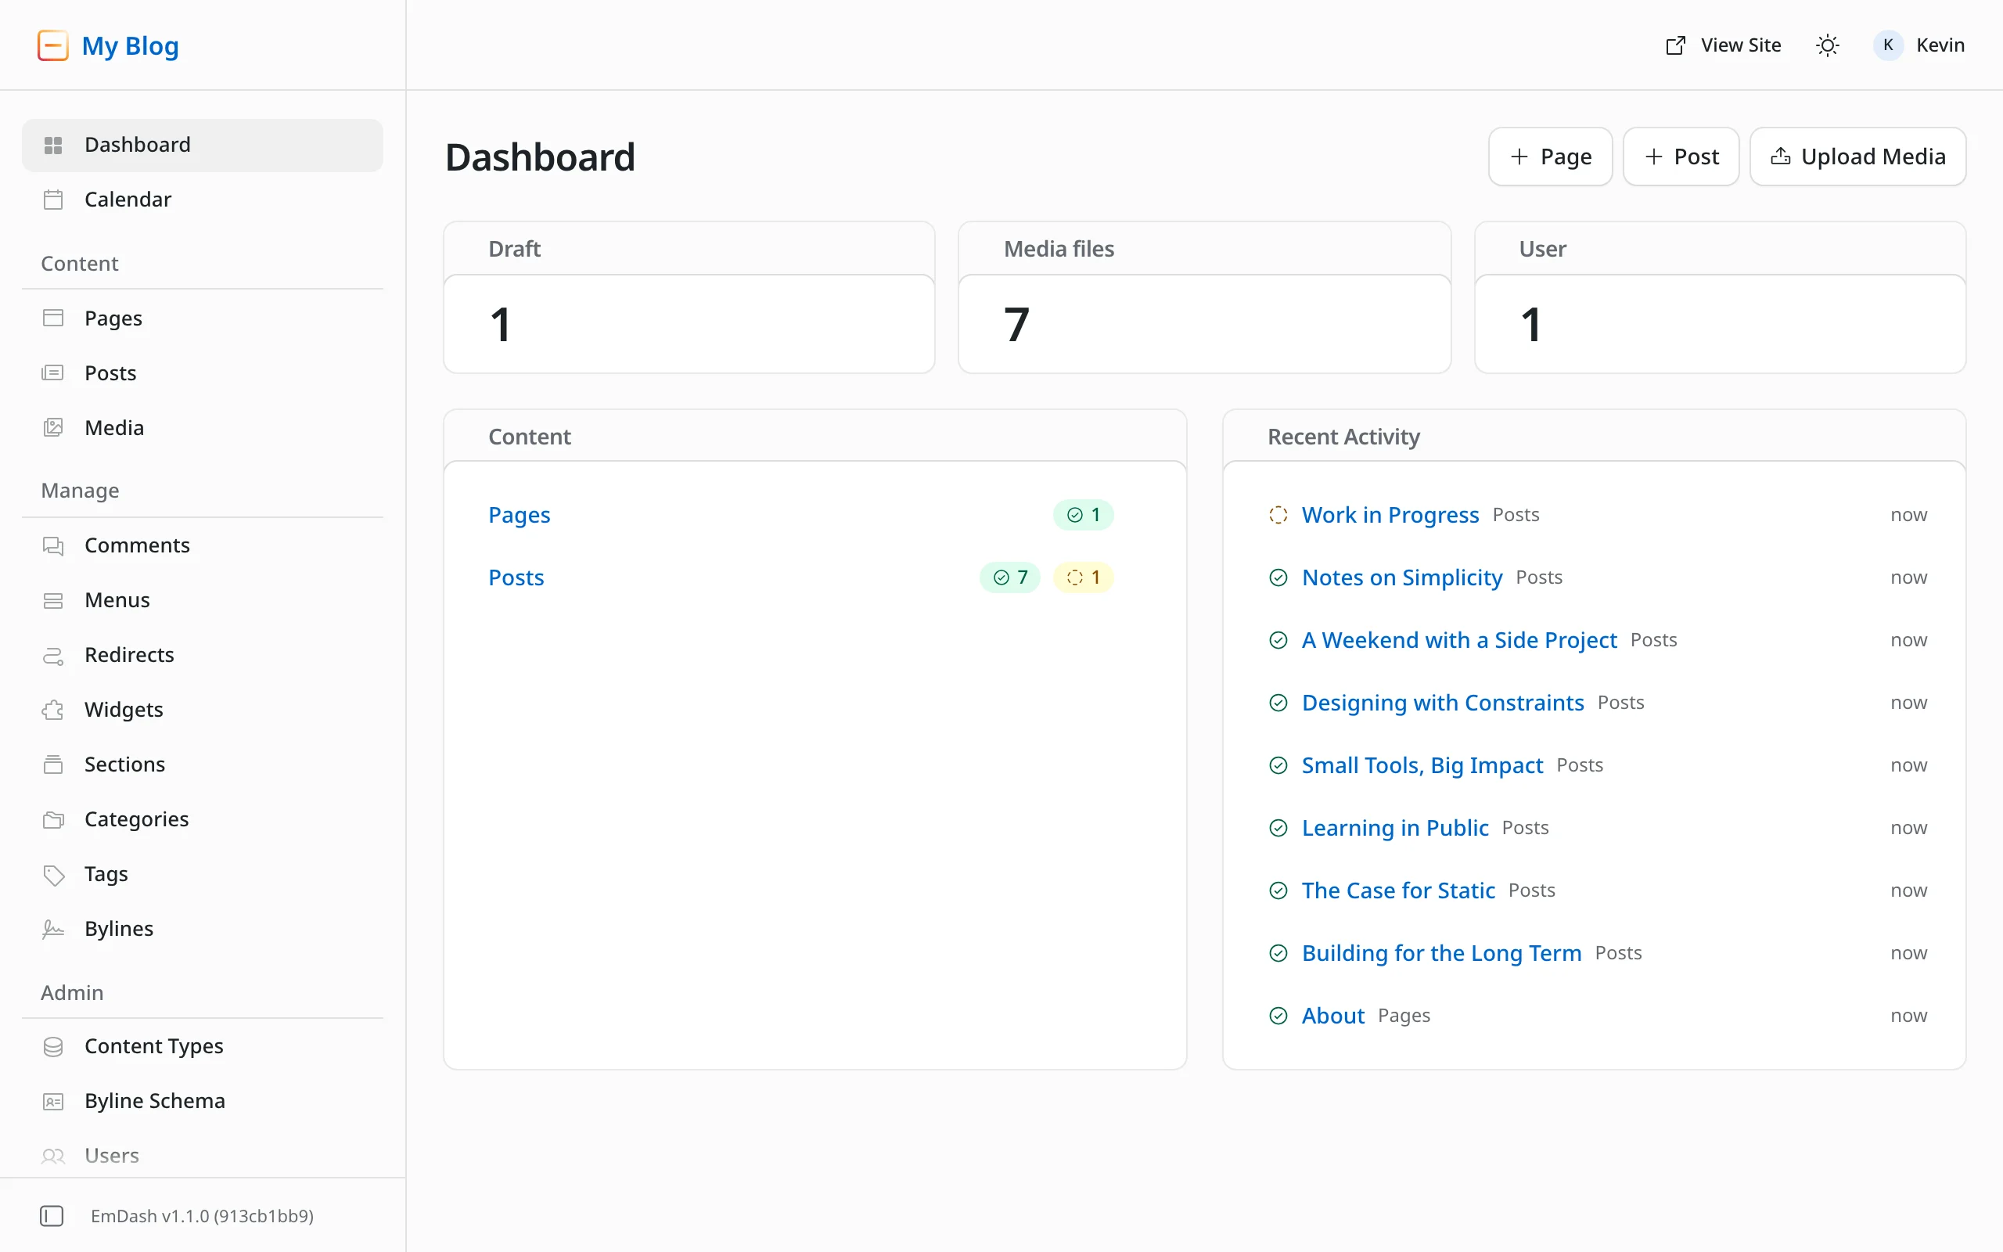Open Work in Progress activity item
Screen dimensions: 2003x1252
(1390, 514)
